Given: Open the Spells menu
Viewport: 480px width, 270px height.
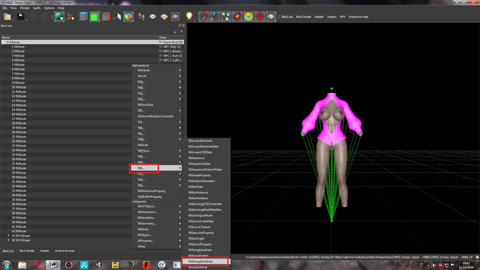Looking at the screenshot, I should coord(36,8).
